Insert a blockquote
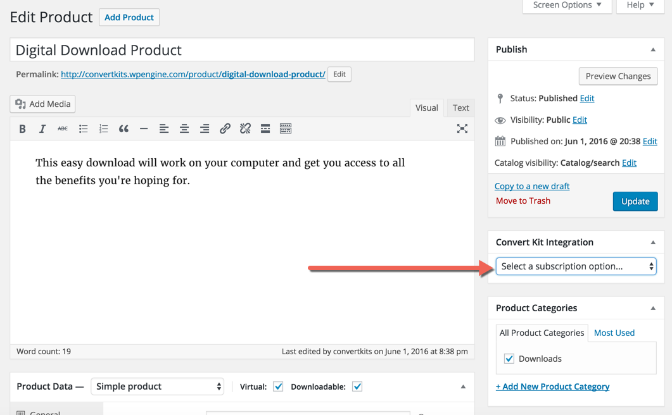Screen dimensions: 672x415 pyautogui.click(x=124, y=128)
